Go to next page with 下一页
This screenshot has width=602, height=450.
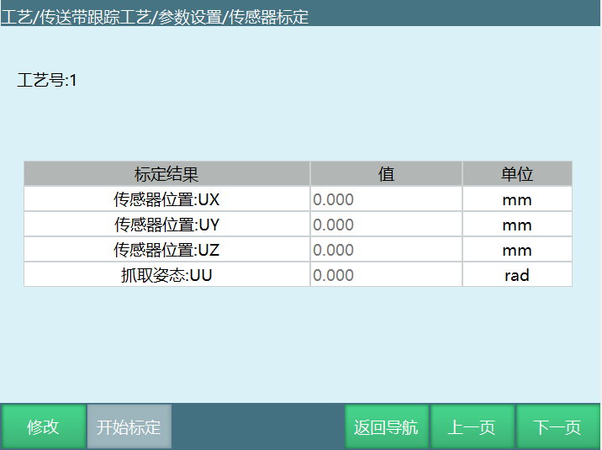click(x=558, y=426)
